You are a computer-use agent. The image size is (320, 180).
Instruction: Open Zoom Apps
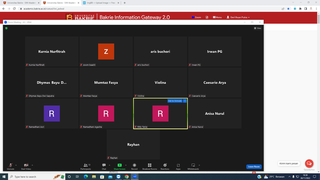pos(178,166)
